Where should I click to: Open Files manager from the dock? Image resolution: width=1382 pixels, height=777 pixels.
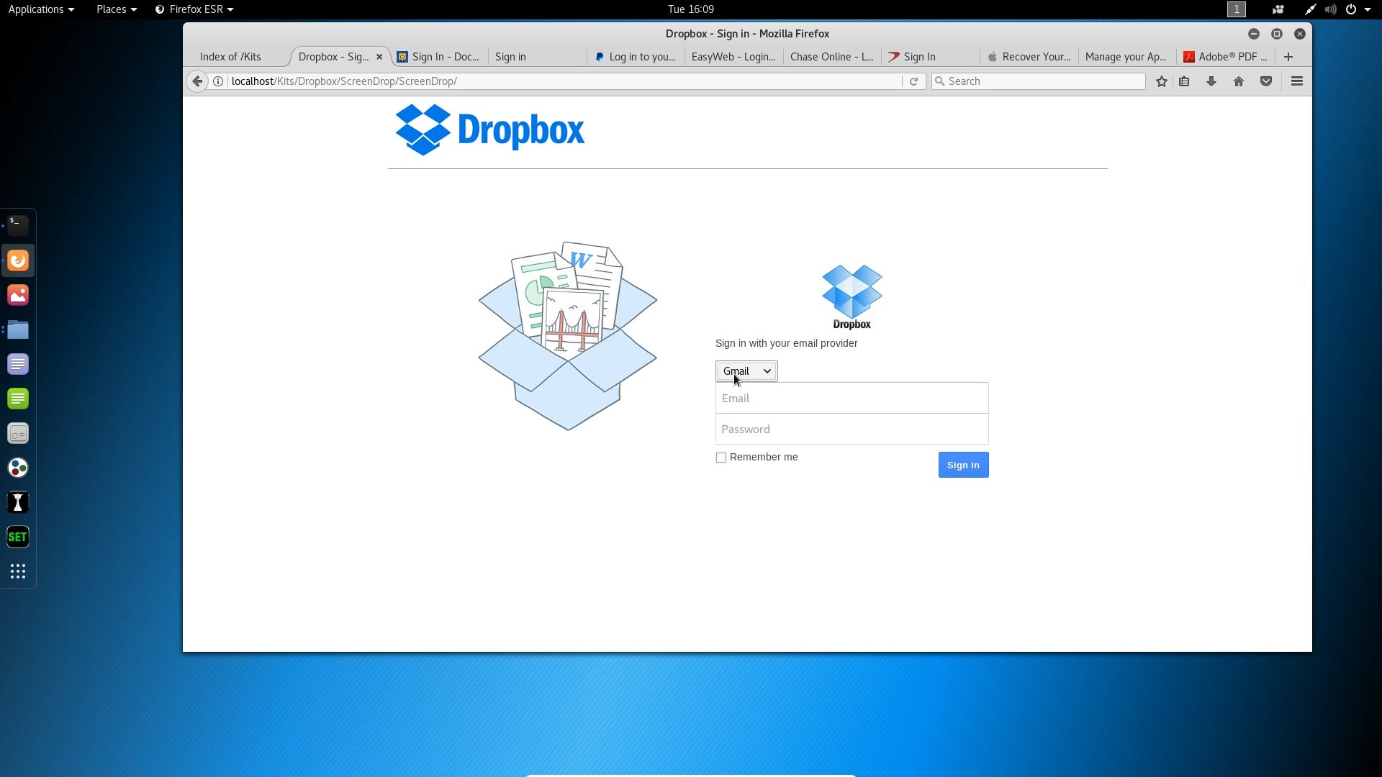tap(18, 330)
